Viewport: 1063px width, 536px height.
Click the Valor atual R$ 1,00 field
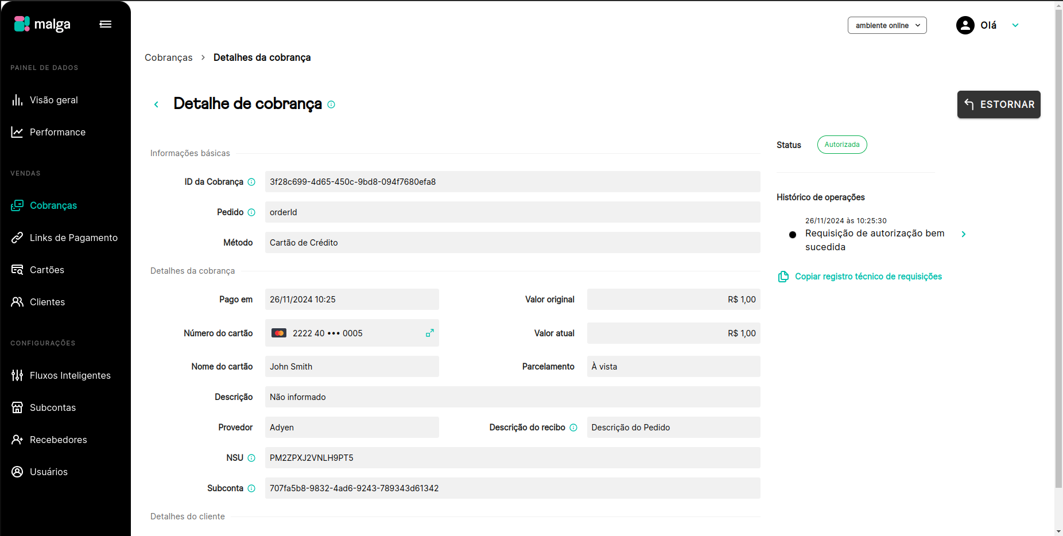(674, 333)
